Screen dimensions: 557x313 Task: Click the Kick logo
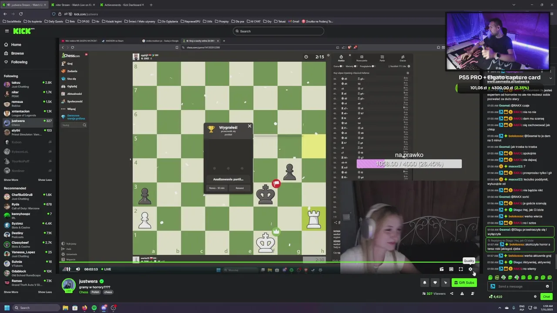(23, 31)
